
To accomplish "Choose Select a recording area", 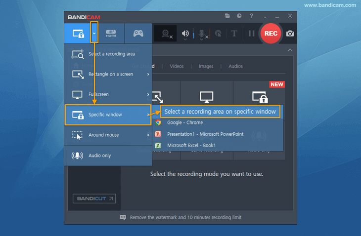I will 108,54.
